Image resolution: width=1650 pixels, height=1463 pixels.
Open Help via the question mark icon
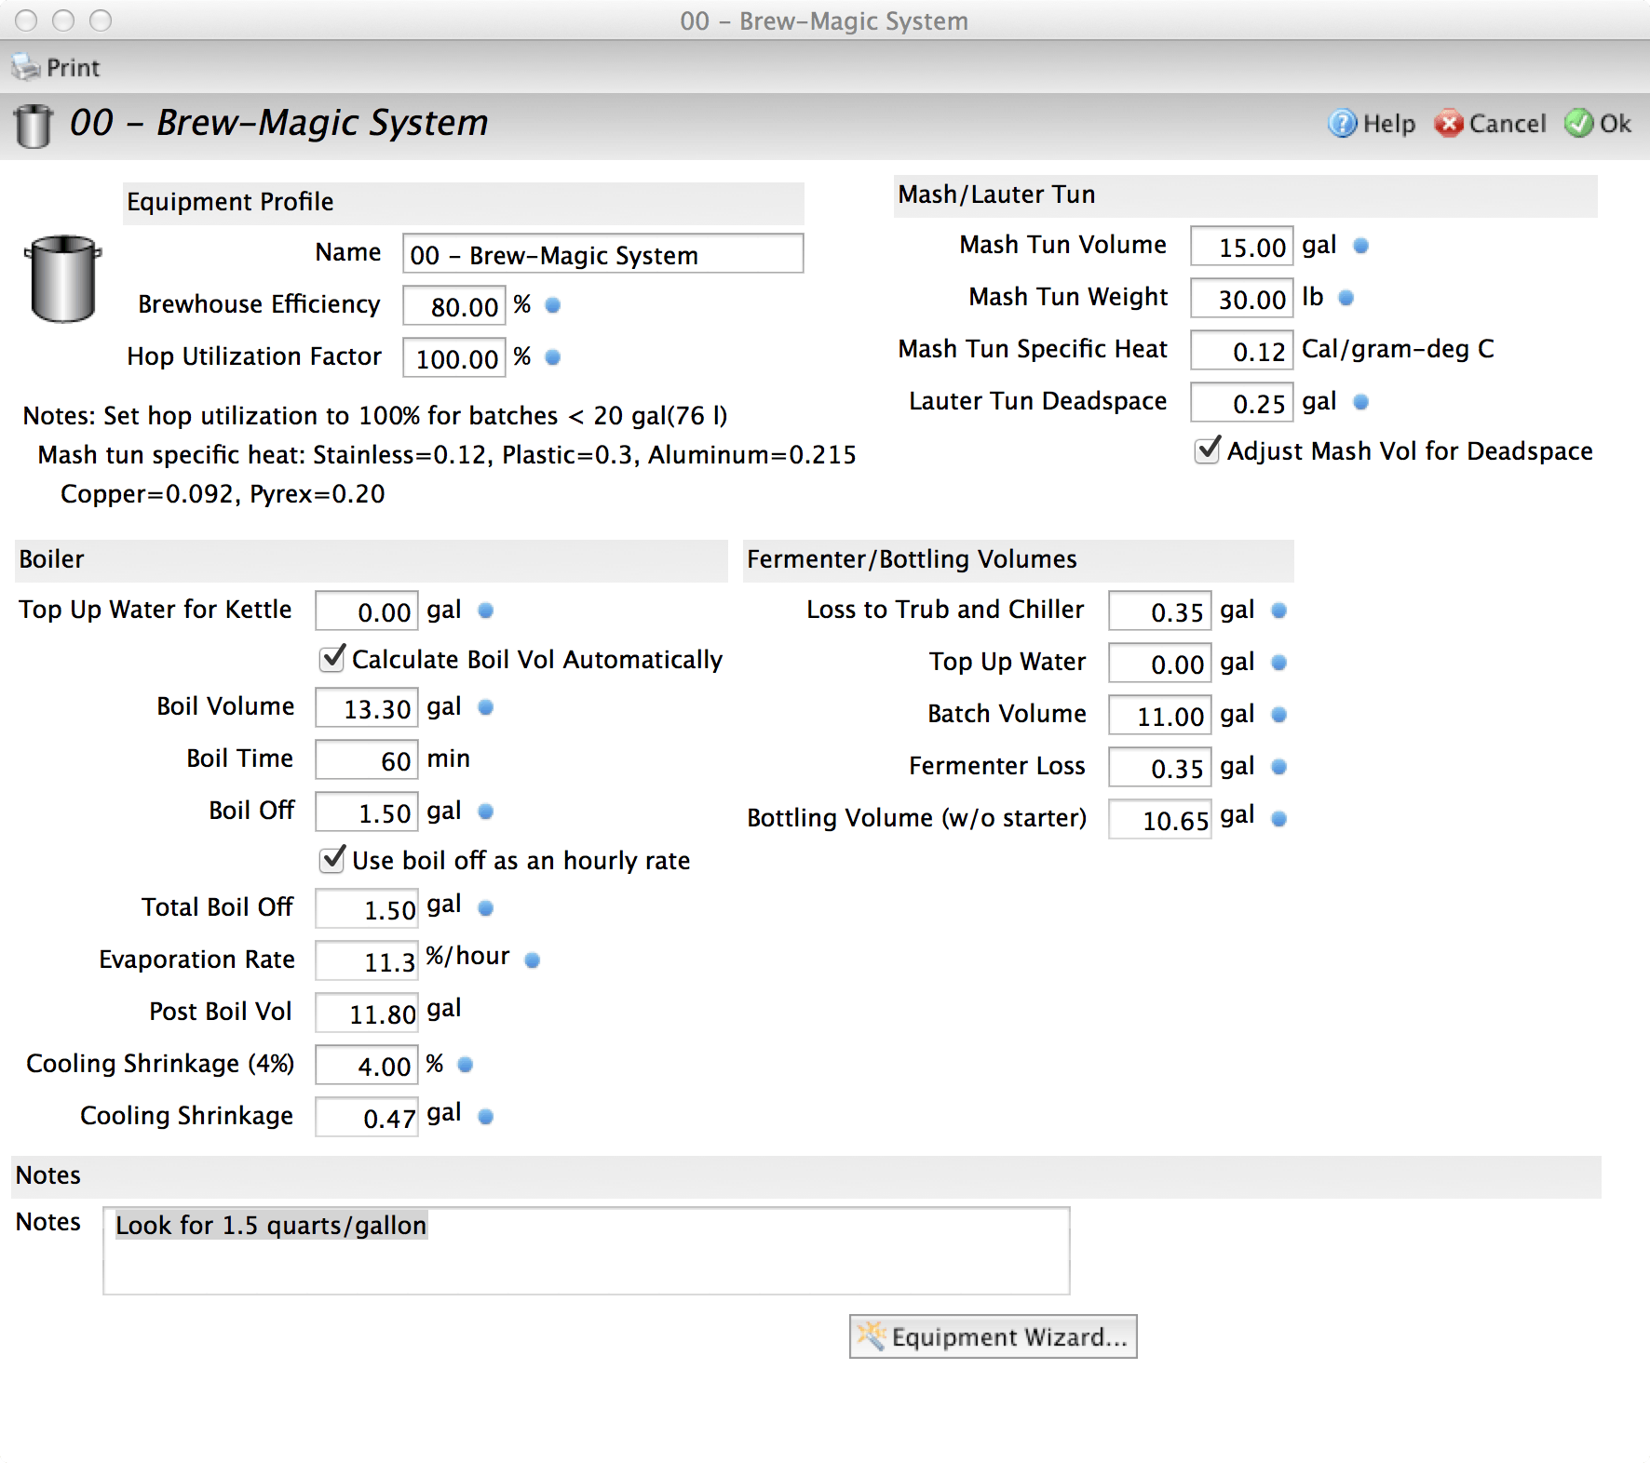(1341, 124)
